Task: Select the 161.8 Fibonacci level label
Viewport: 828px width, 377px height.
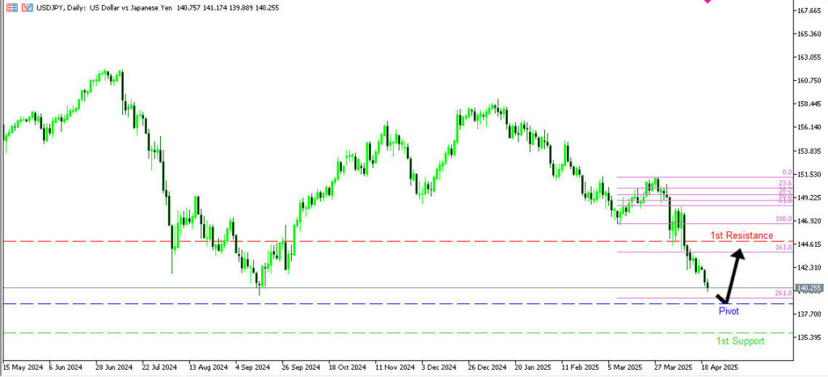Action: point(782,247)
